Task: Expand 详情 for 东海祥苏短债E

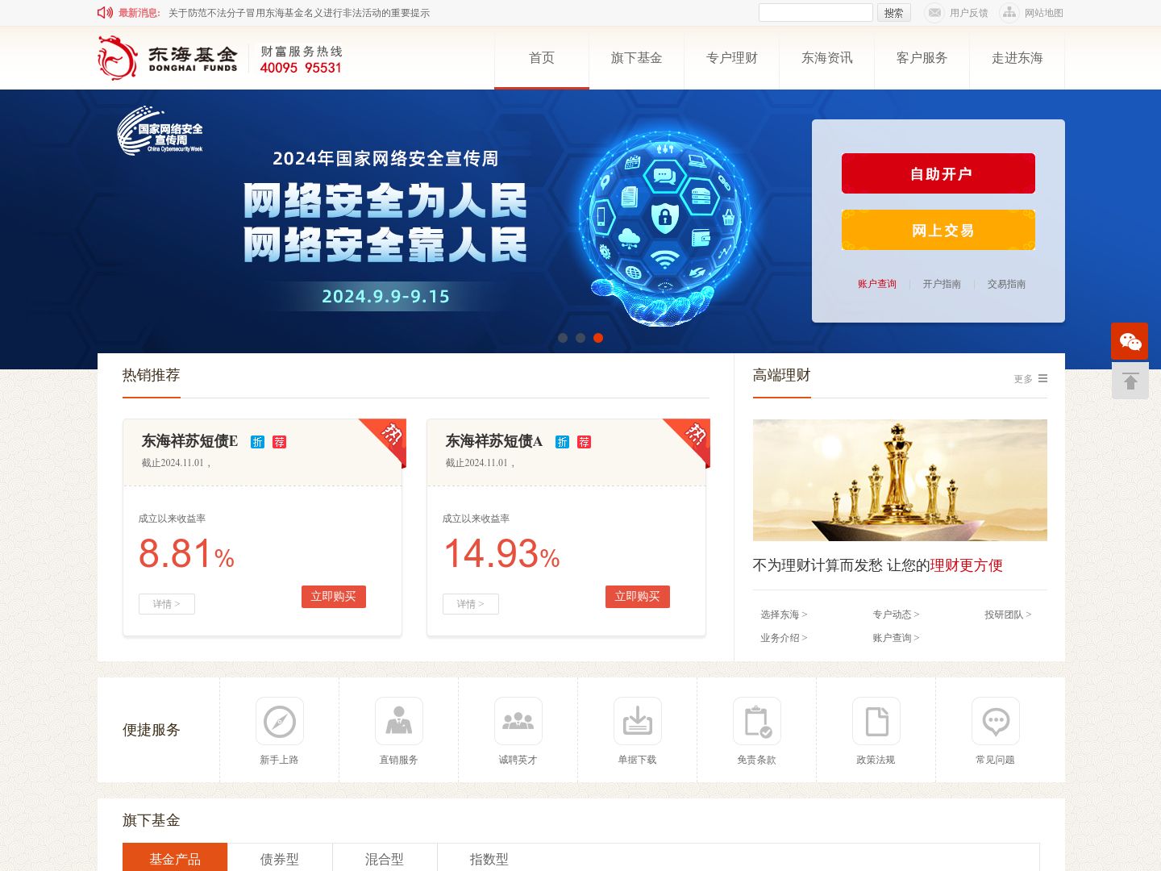Action: point(166,604)
